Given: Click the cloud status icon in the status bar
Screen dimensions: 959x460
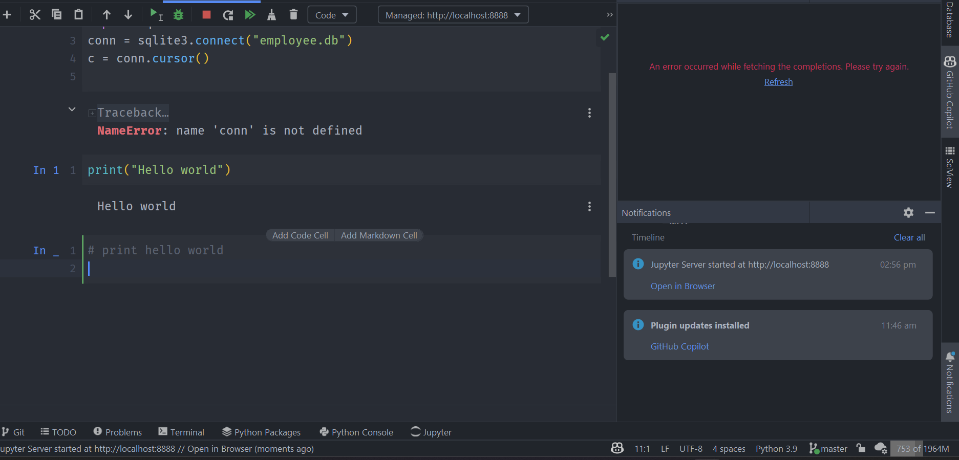Looking at the screenshot, I should pyautogui.click(x=881, y=448).
